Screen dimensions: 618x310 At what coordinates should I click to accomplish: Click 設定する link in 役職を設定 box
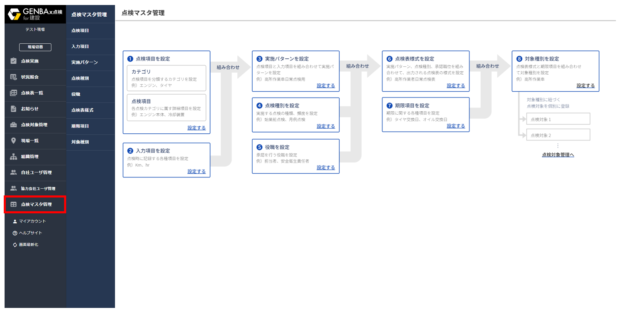click(325, 167)
